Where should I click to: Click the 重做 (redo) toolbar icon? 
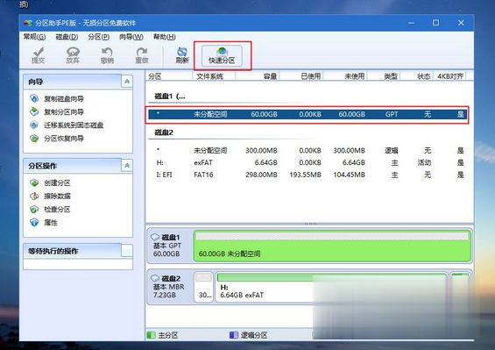[142, 55]
